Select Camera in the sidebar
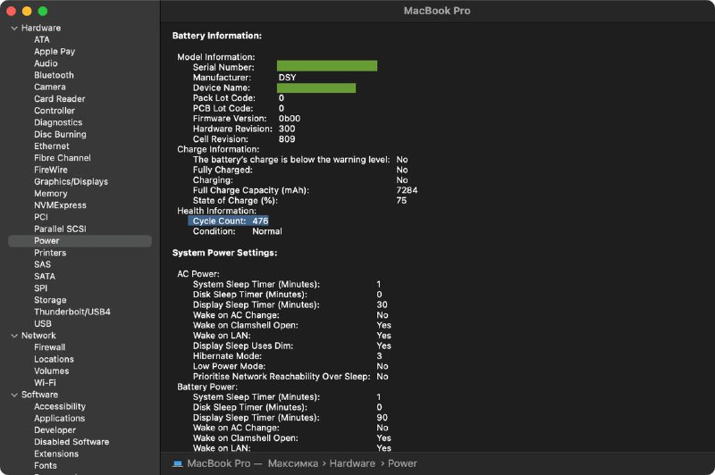 50,87
